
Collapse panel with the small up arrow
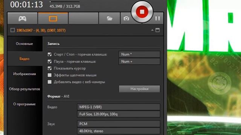point(152,30)
